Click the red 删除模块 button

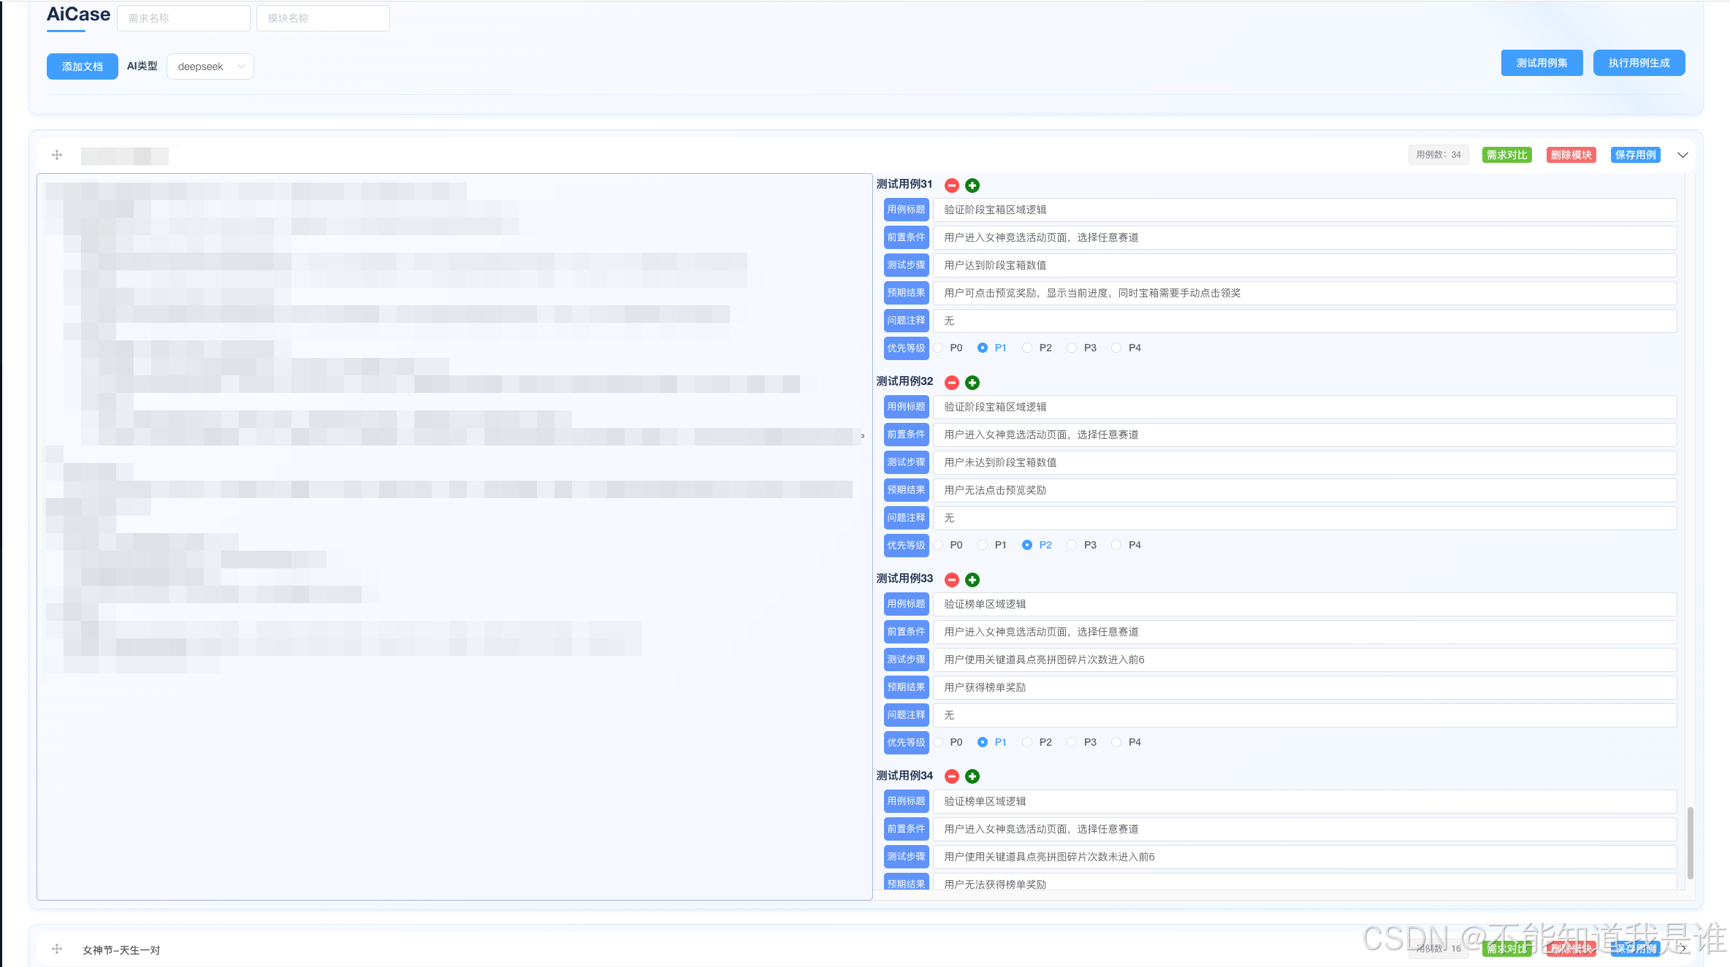click(x=1571, y=155)
